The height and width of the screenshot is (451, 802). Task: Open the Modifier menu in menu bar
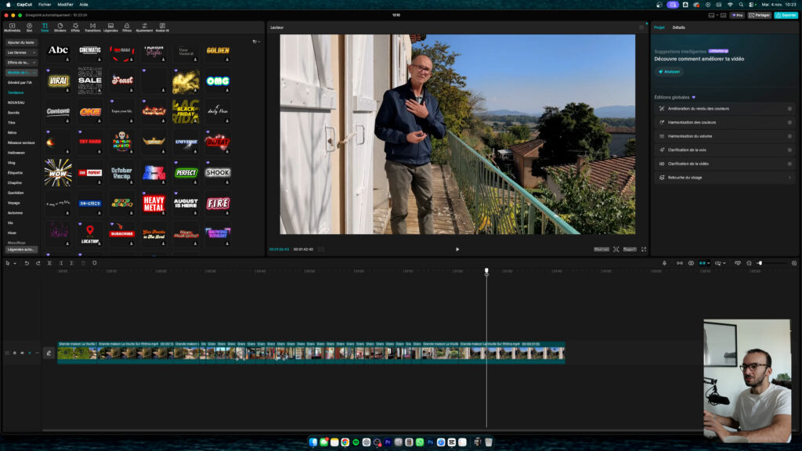(65, 4)
